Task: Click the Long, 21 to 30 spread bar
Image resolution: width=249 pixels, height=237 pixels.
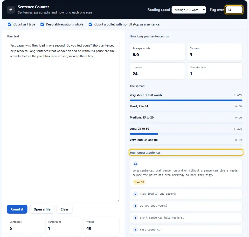Action: (x=186, y=134)
